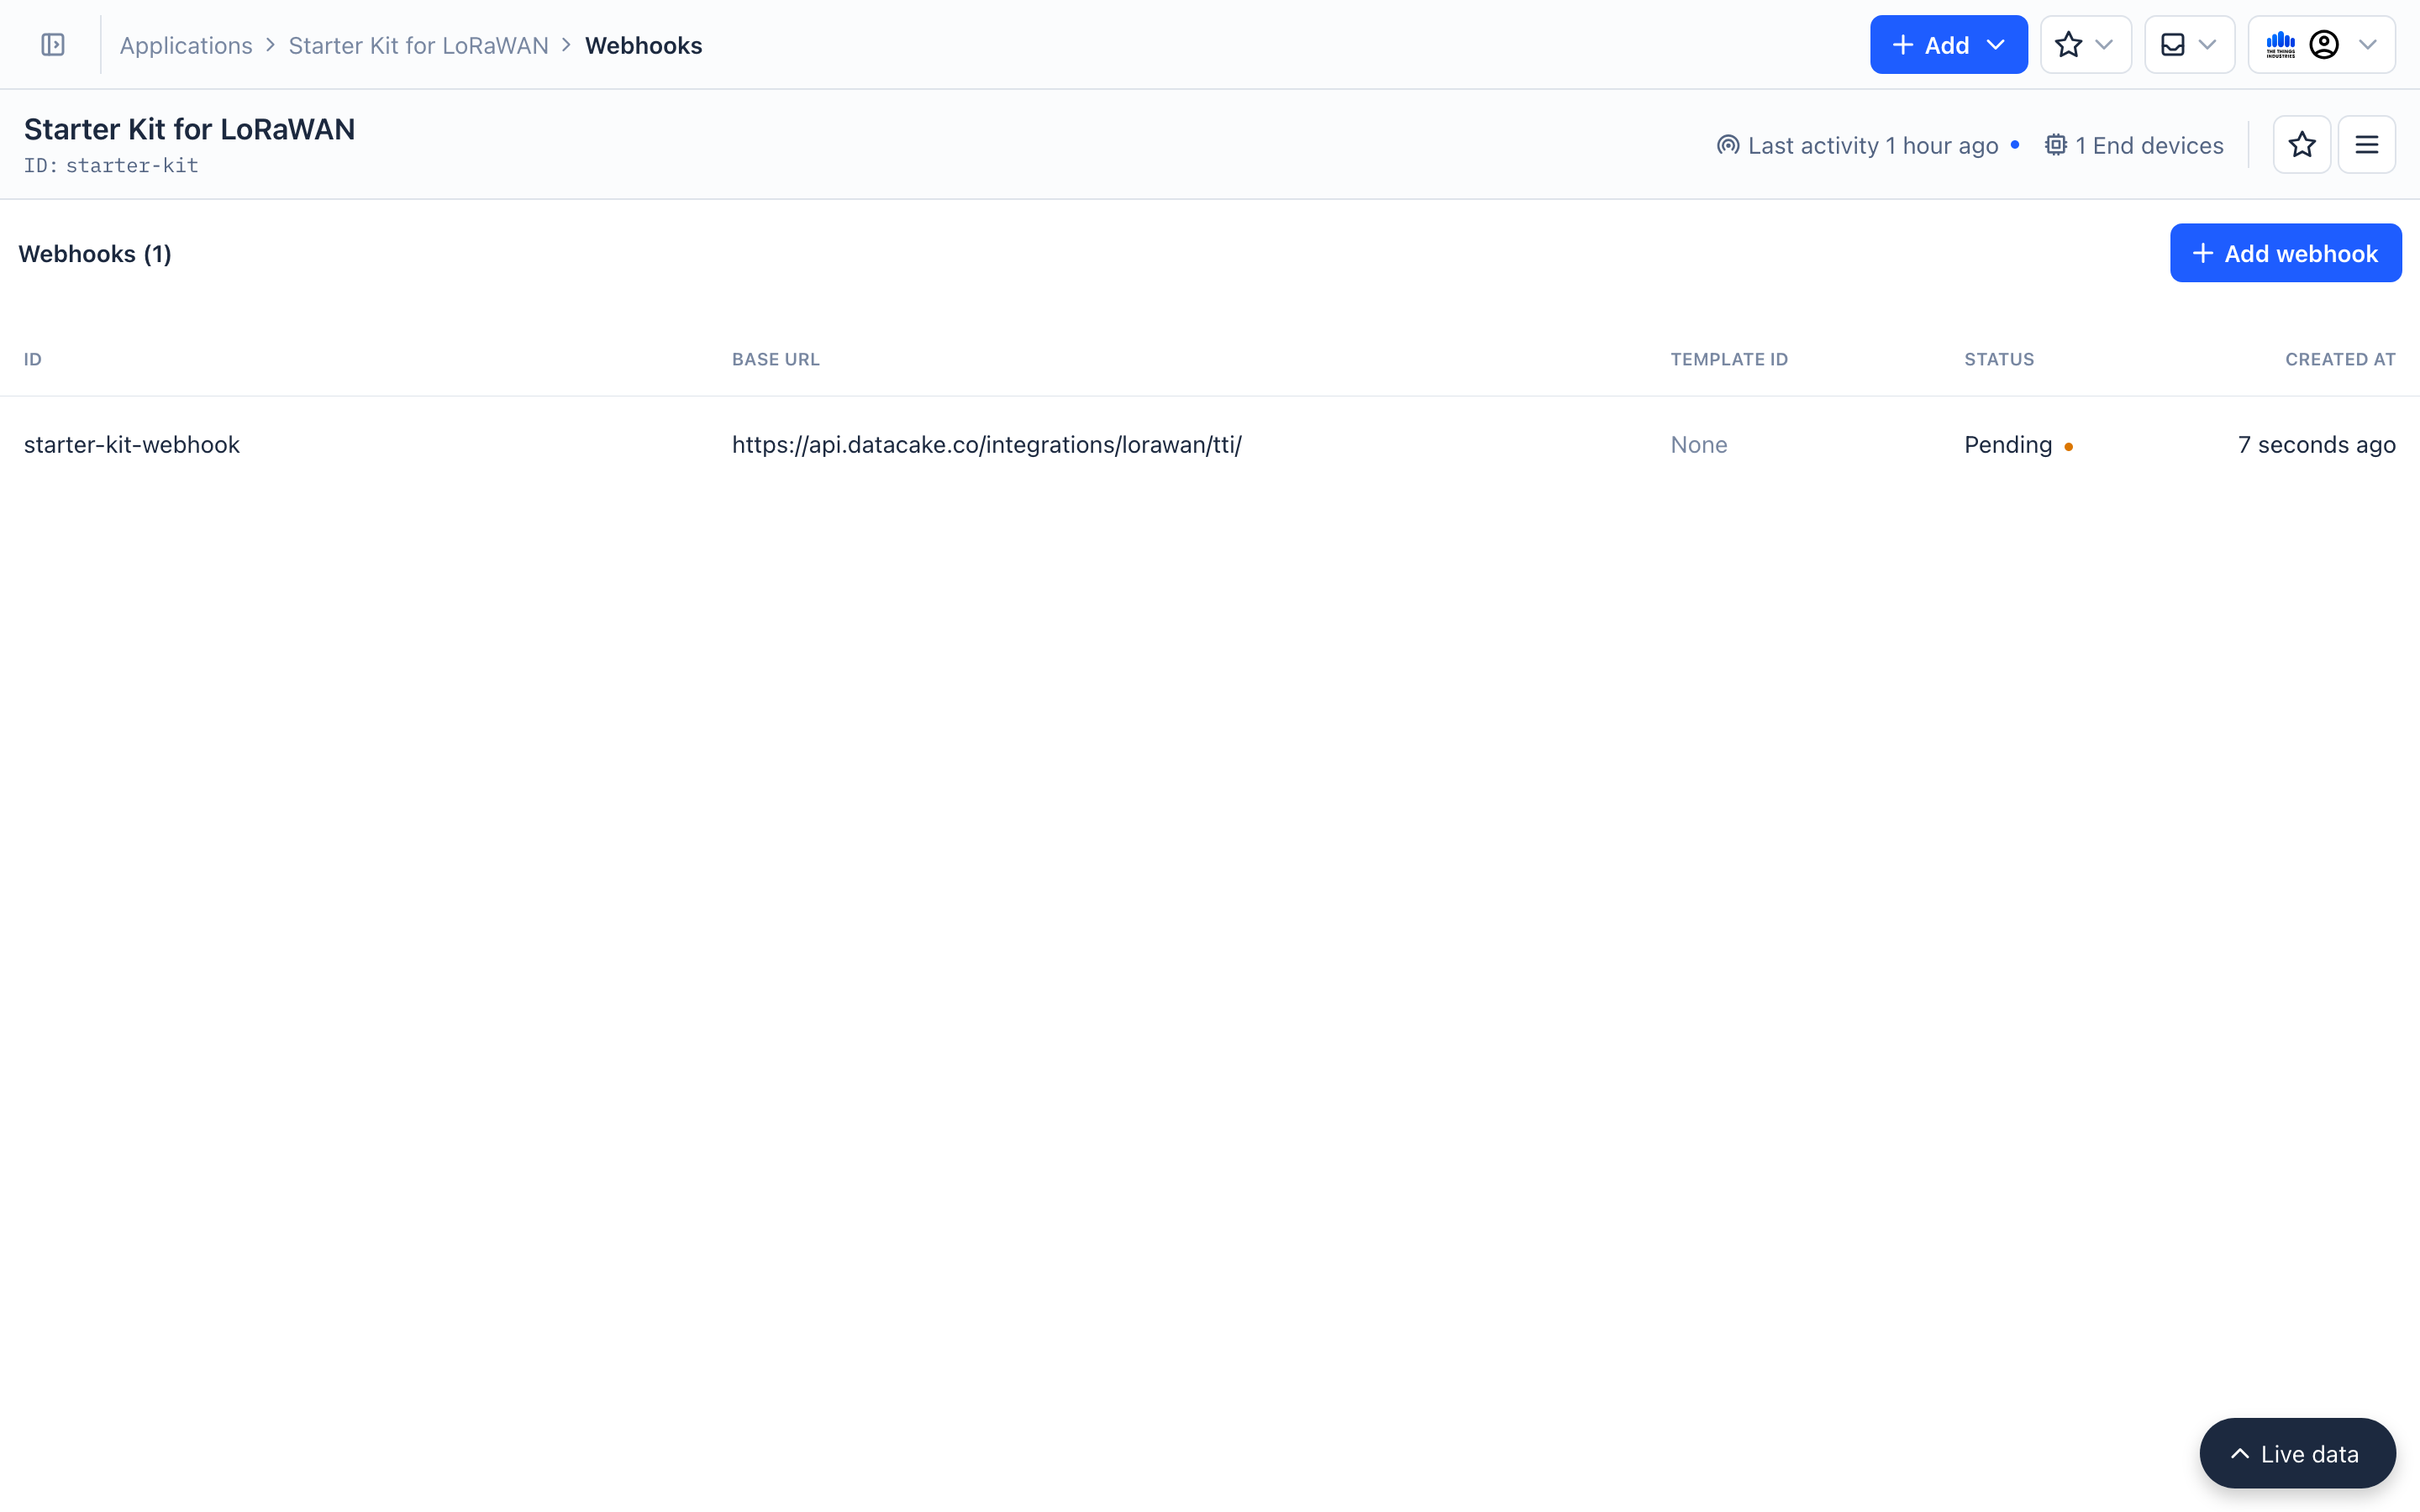Expand the notifications dropdown chevron

[x=2208, y=44]
